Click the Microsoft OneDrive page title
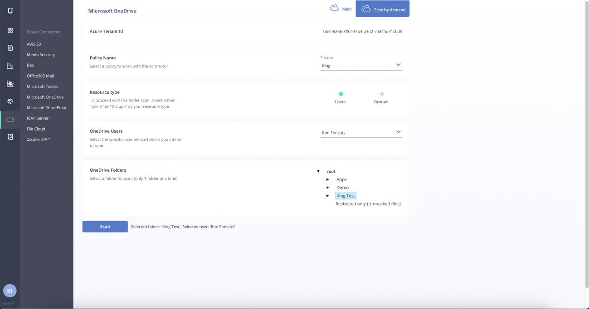The height and width of the screenshot is (309, 589). [x=112, y=11]
